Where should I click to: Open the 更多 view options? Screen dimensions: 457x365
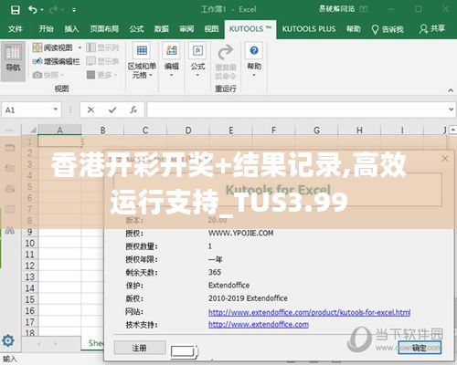click(101, 75)
